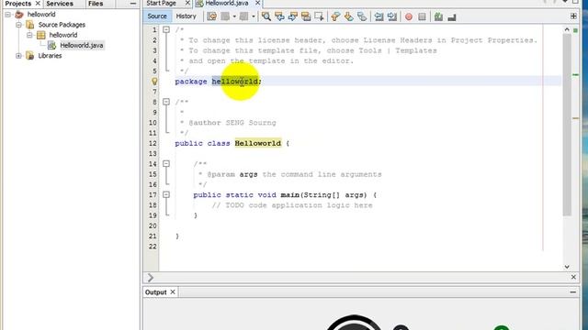Toggle Bookmark on current line
588x330 pixels.
[x=362, y=16]
